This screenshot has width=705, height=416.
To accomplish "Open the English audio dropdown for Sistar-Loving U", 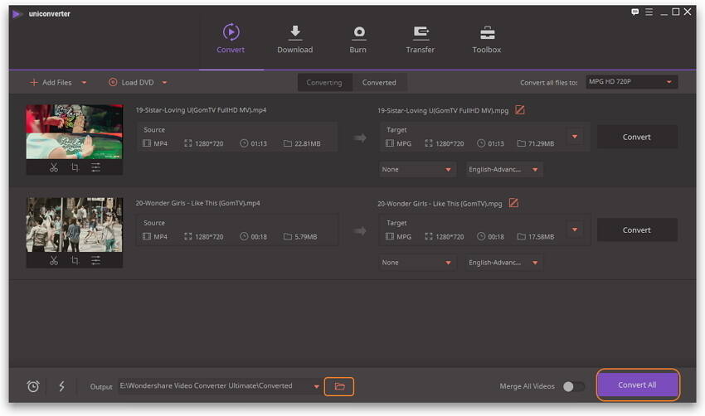I will [503, 169].
